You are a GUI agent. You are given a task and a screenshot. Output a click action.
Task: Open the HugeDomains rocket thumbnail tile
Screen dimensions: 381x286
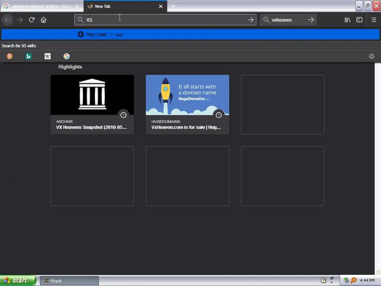coord(188,95)
